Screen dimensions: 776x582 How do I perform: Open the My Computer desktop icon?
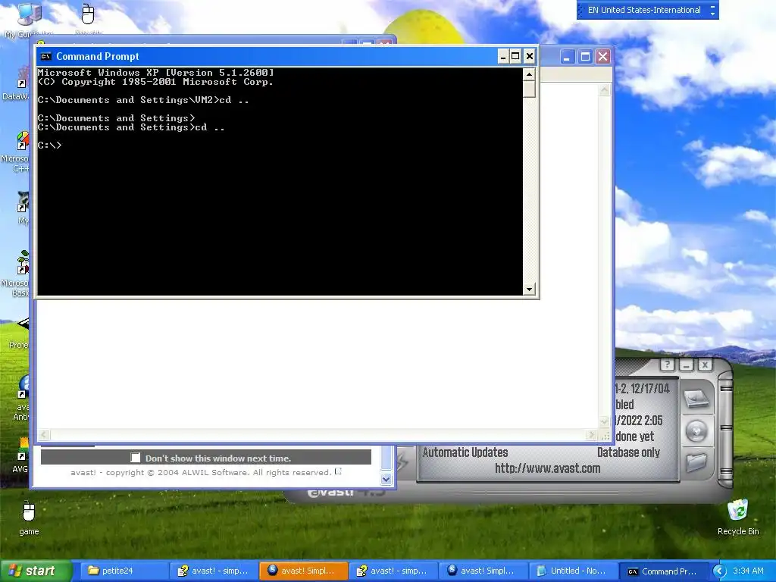(x=29, y=20)
